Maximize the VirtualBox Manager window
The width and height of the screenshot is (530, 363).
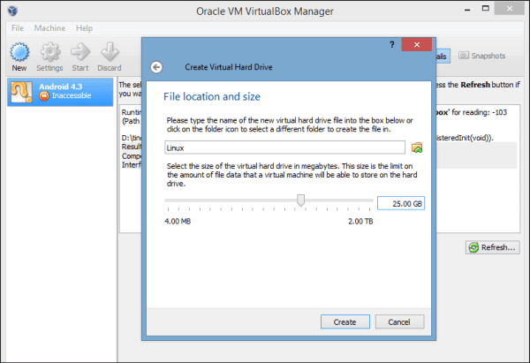click(x=486, y=9)
